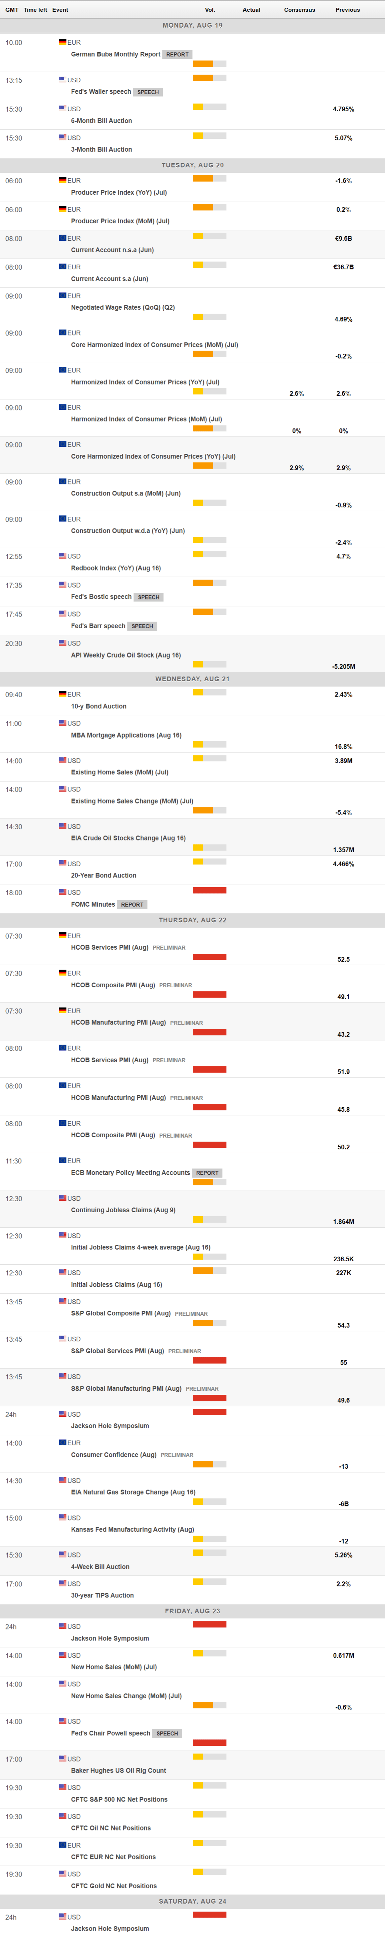Click REPORT tag beside FOMC Minutes
Image resolution: width=385 pixels, height=1934 pixels.
(x=132, y=905)
